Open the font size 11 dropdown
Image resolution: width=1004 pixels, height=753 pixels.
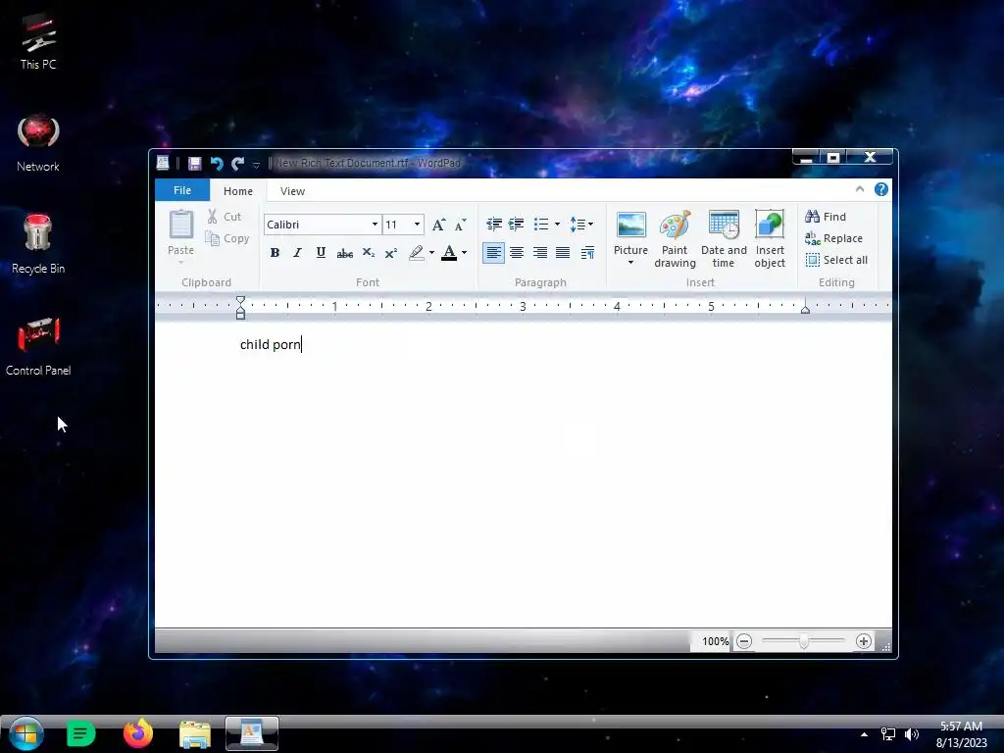(x=417, y=225)
